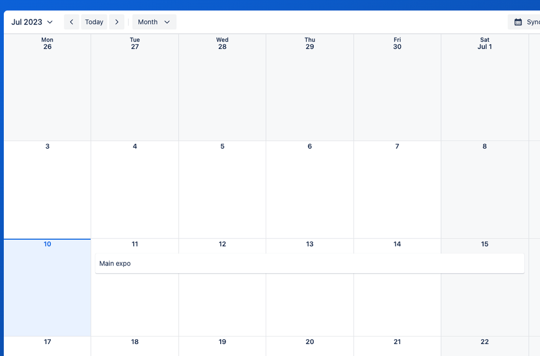Image resolution: width=540 pixels, height=356 pixels.
Task: Click the Fri column header
Action: click(x=397, y=39)
